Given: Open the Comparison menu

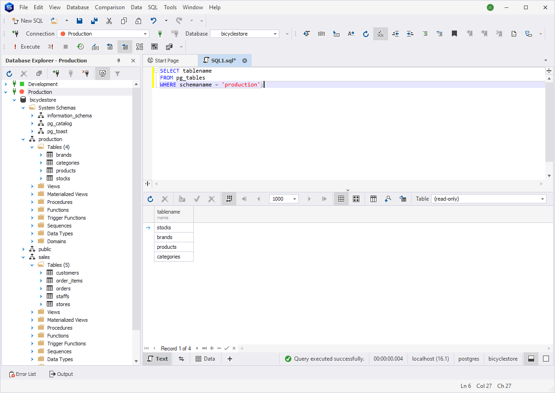Looking at the screenshot, I should click(x=110, y=7).
